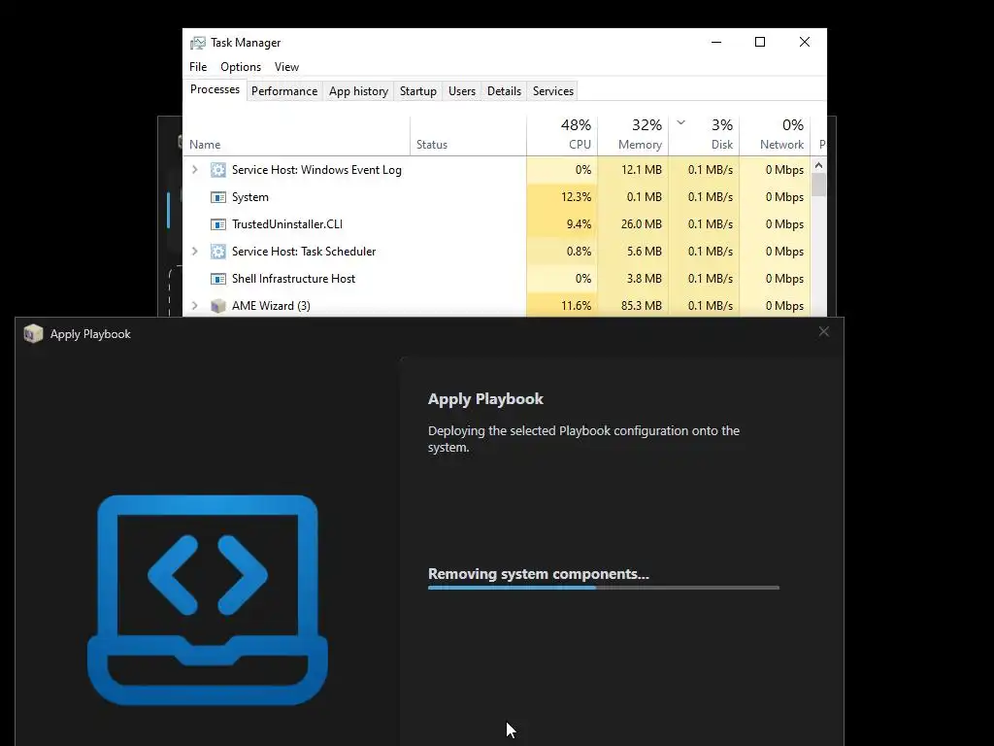
Task: Click the AME Wizard cube icon in process list
Action: 218,306
